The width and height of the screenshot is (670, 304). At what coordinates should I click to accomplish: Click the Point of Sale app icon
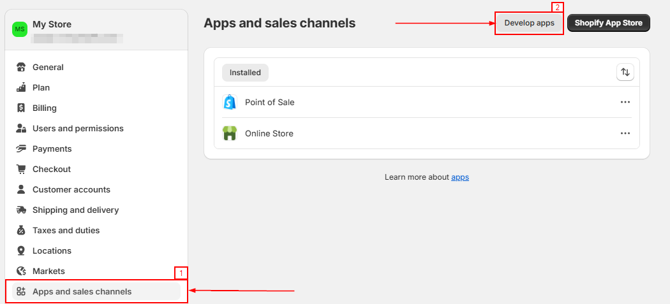coord(229,102)
